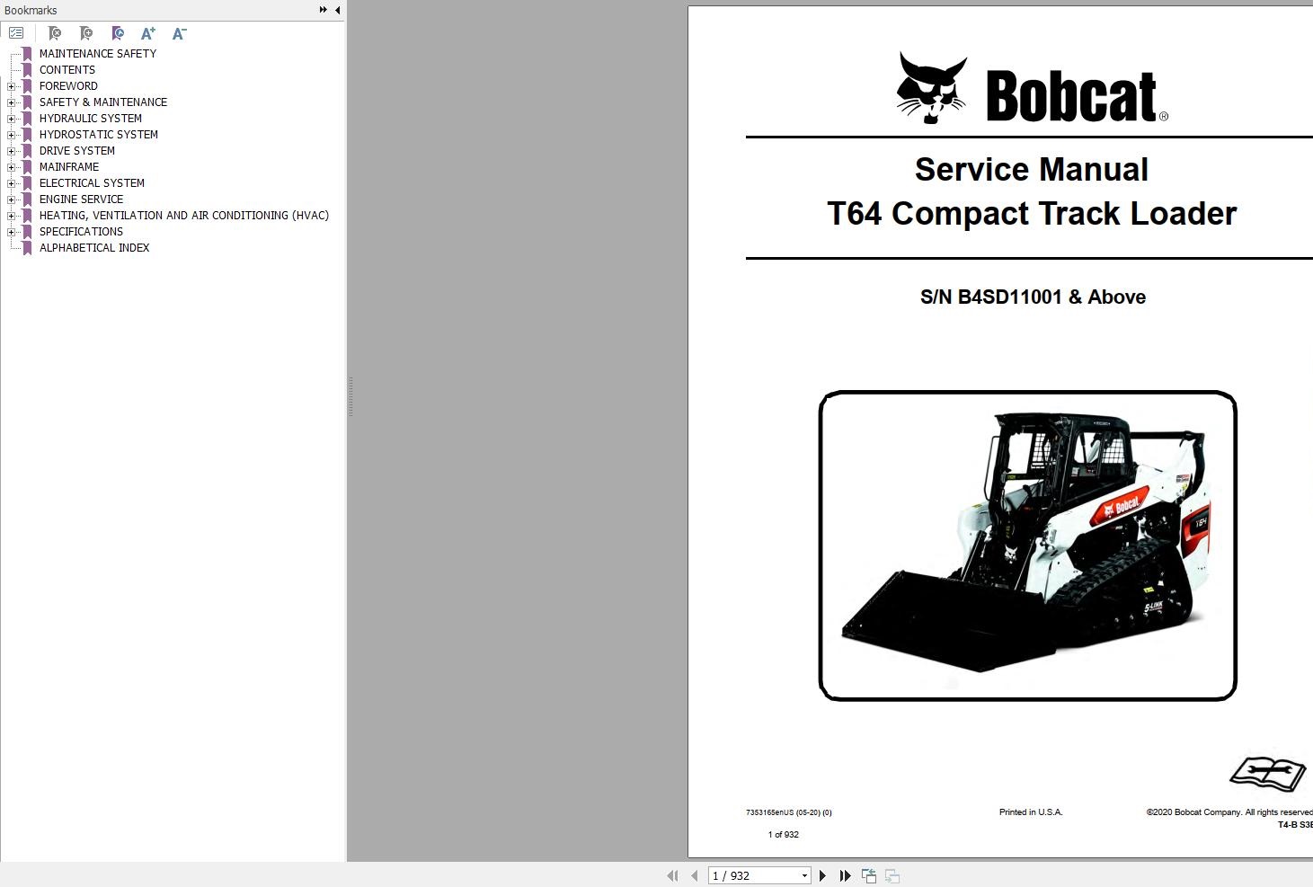The height and width of the screenshot is (887, 1313).
Task: Go to the previous page
Action: (x=694, y=875)
